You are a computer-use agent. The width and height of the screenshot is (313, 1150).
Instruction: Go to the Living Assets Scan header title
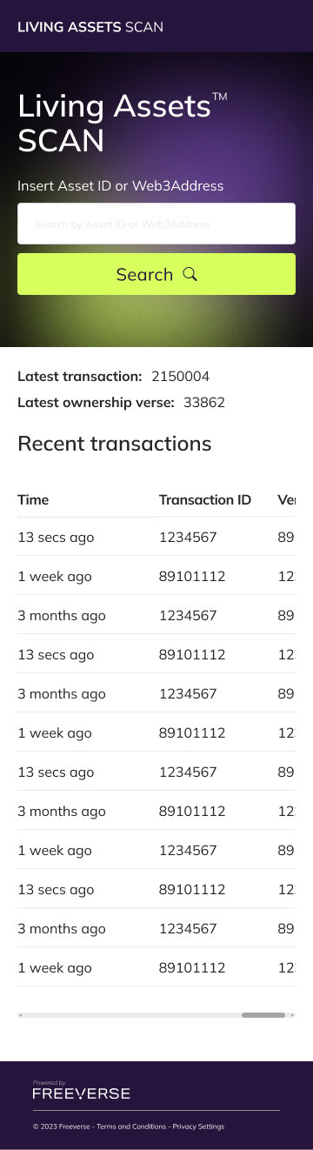tap(90, 27)
